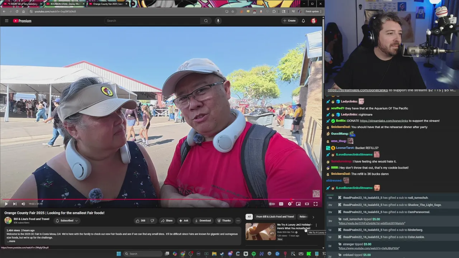Screen dimensions: 459x258
Task: Open YouTube notifications bell
Action: tap(303, 21)
